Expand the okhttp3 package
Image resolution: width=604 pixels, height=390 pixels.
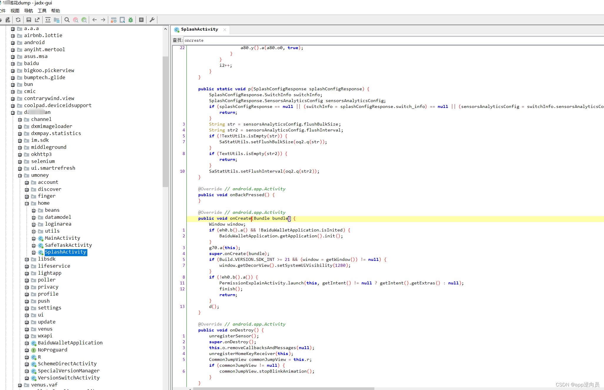pos(20,155)
